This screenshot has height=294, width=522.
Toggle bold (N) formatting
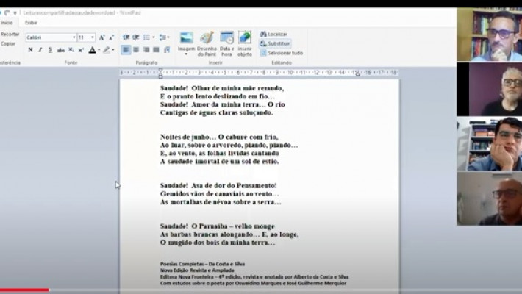pyautogui.click(x=30, y=50)
